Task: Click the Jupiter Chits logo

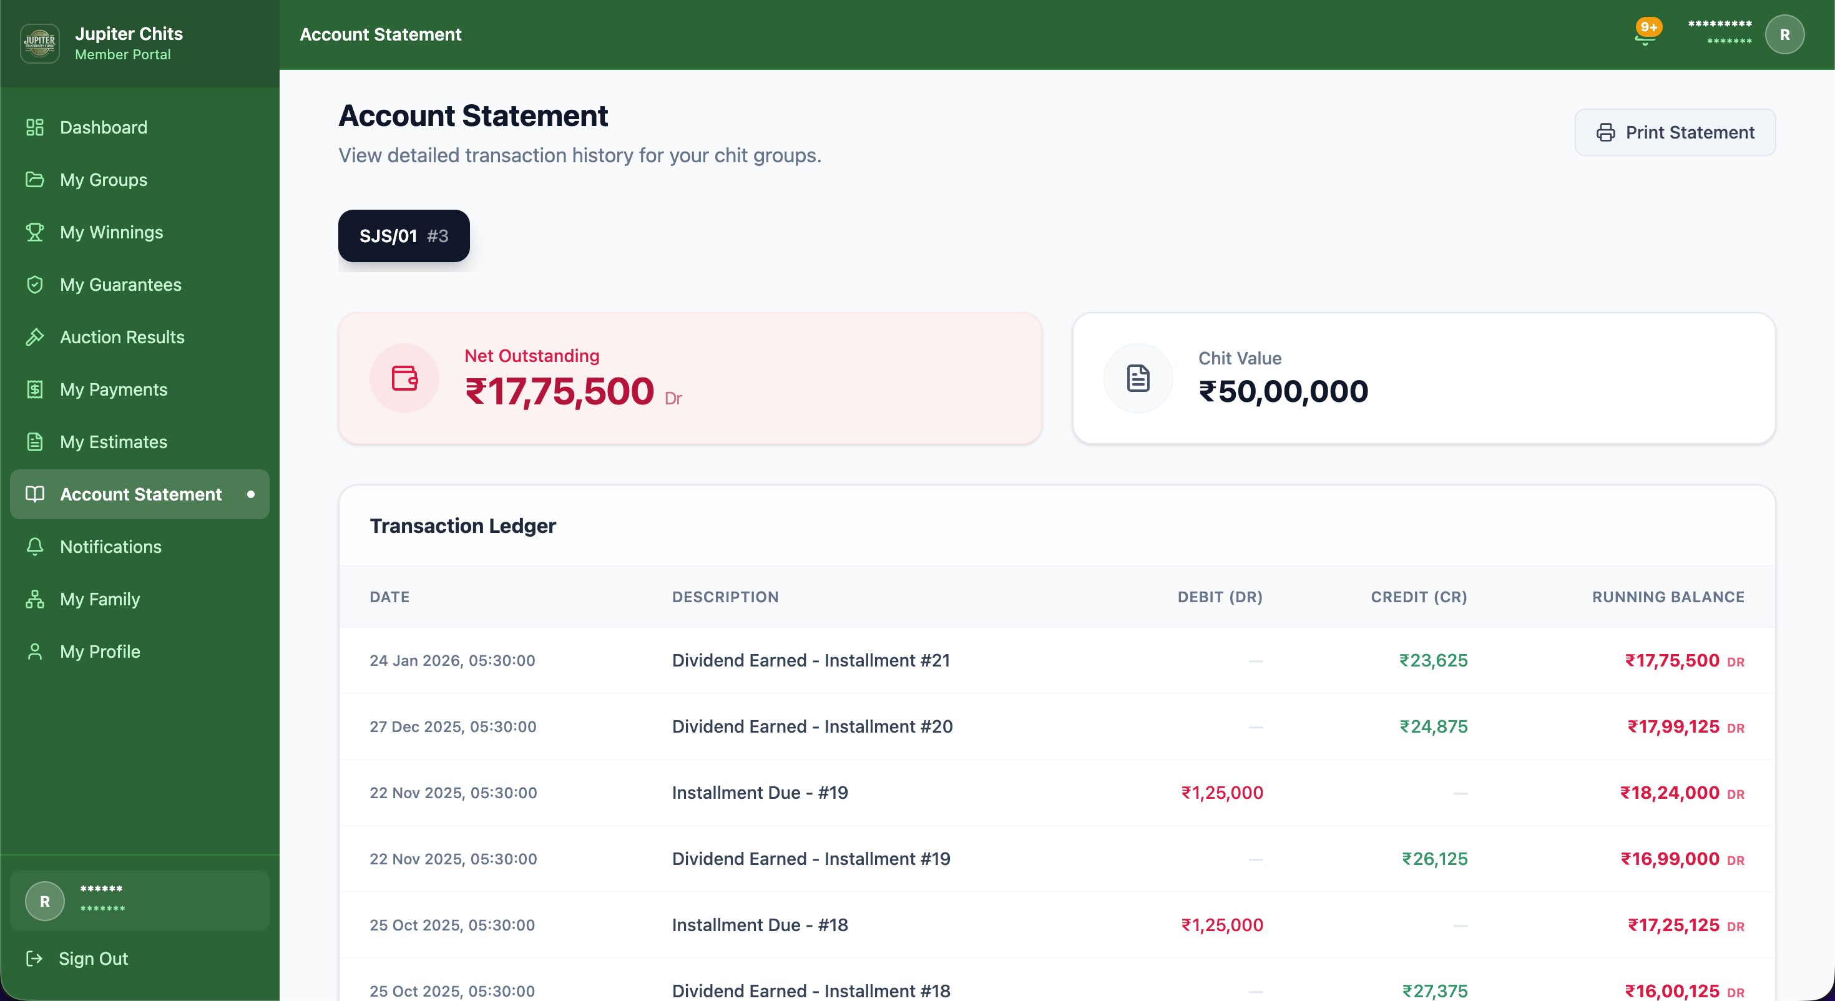Action: [40, 42]
